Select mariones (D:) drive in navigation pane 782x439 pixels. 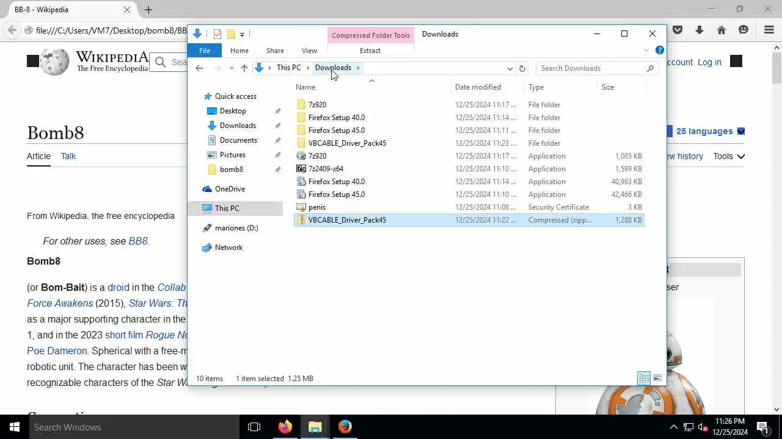coord(236,228)
